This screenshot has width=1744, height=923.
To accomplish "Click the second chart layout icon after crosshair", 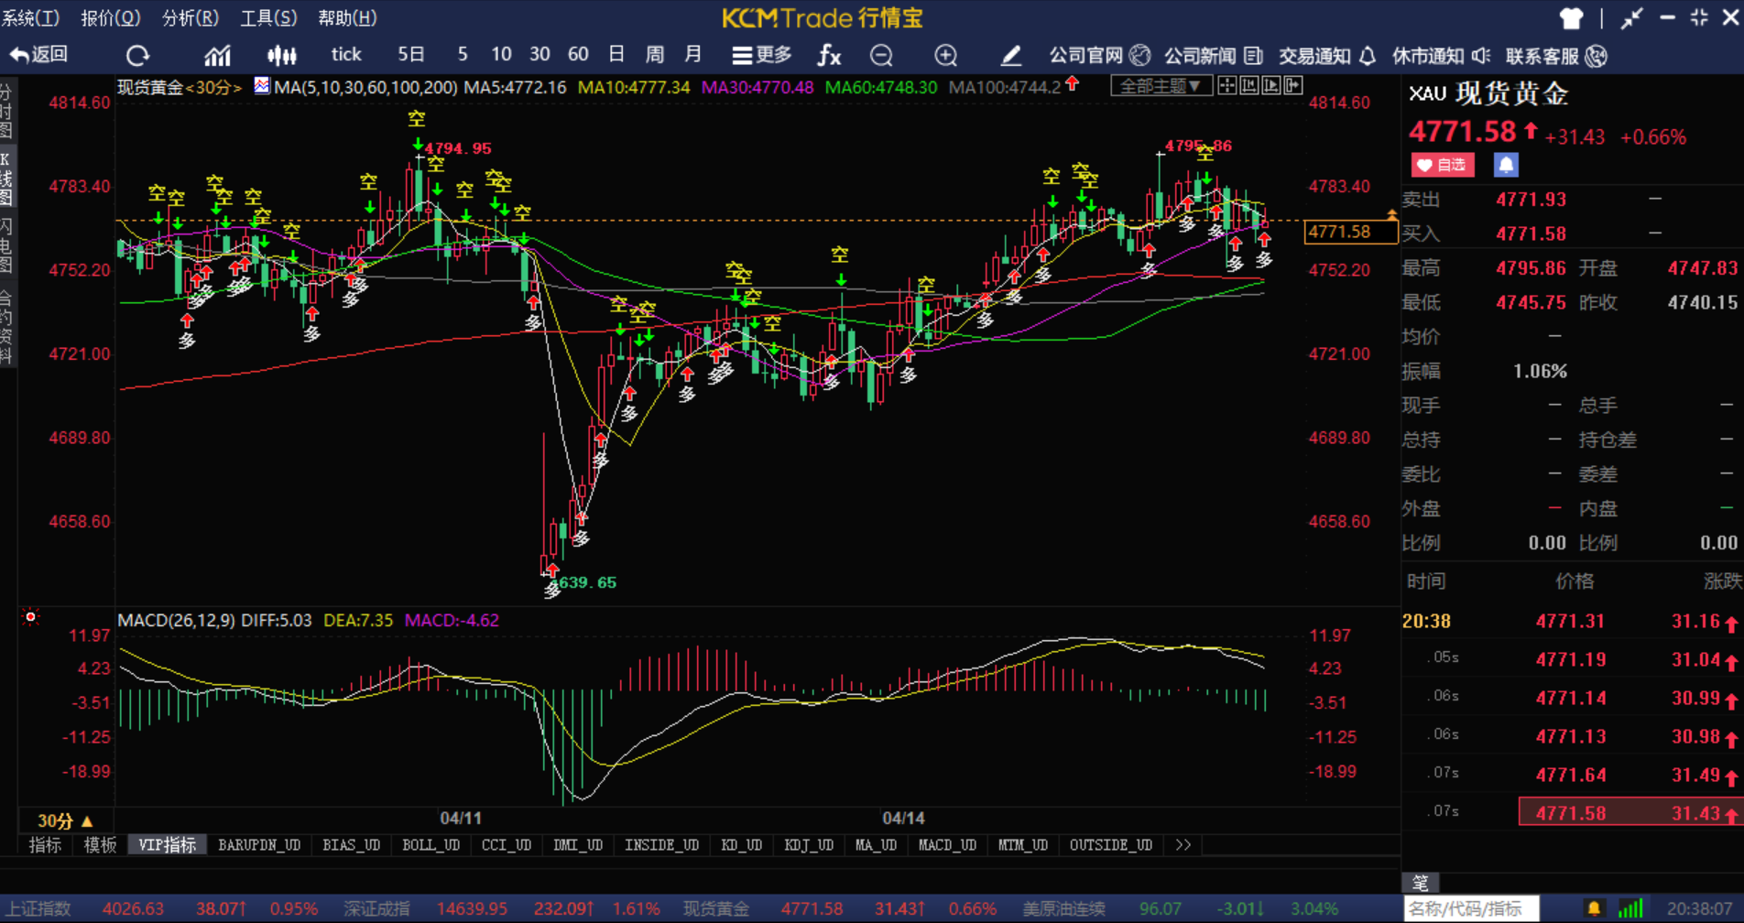I will (1248, 85).
